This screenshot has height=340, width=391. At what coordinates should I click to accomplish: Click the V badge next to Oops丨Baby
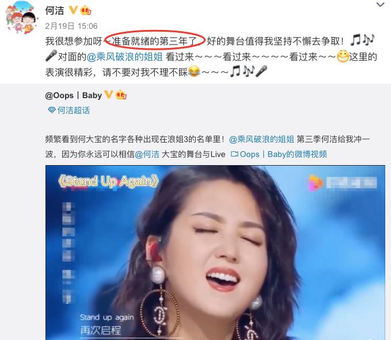108,95
